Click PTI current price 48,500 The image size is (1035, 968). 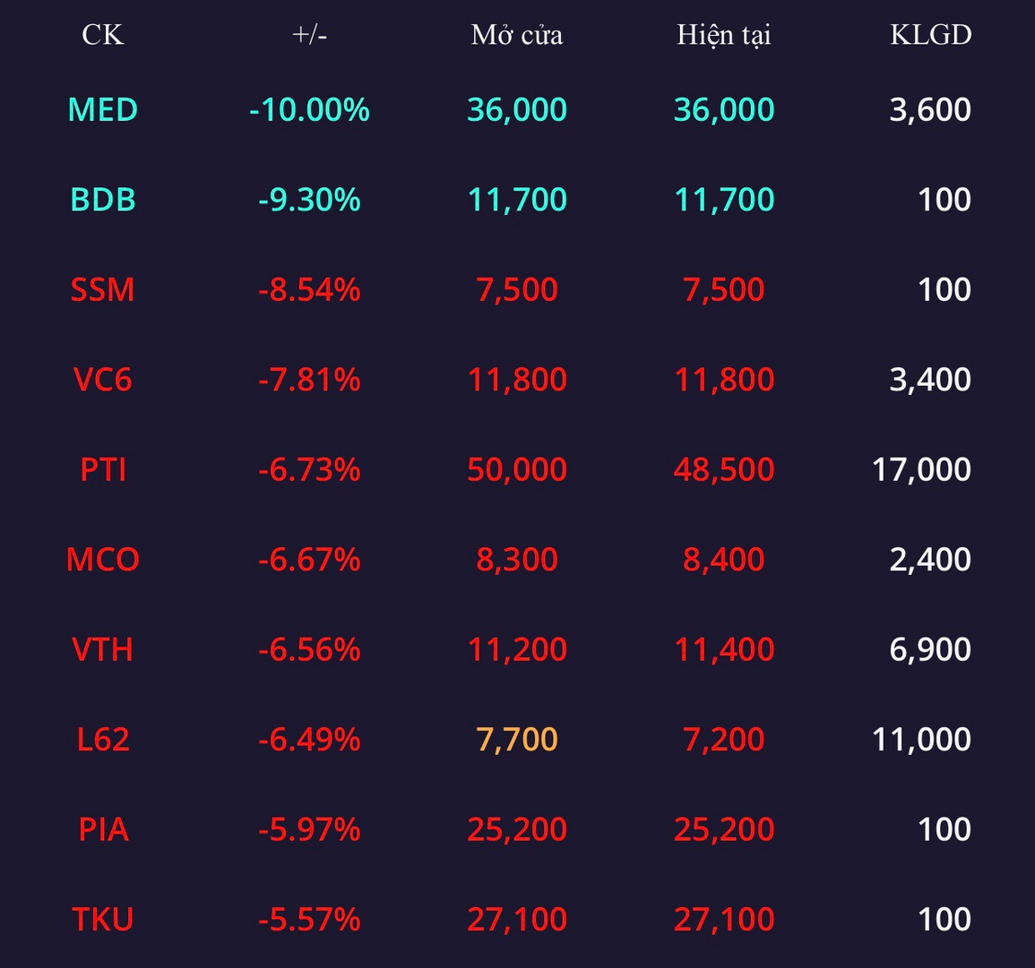(724, 469)
